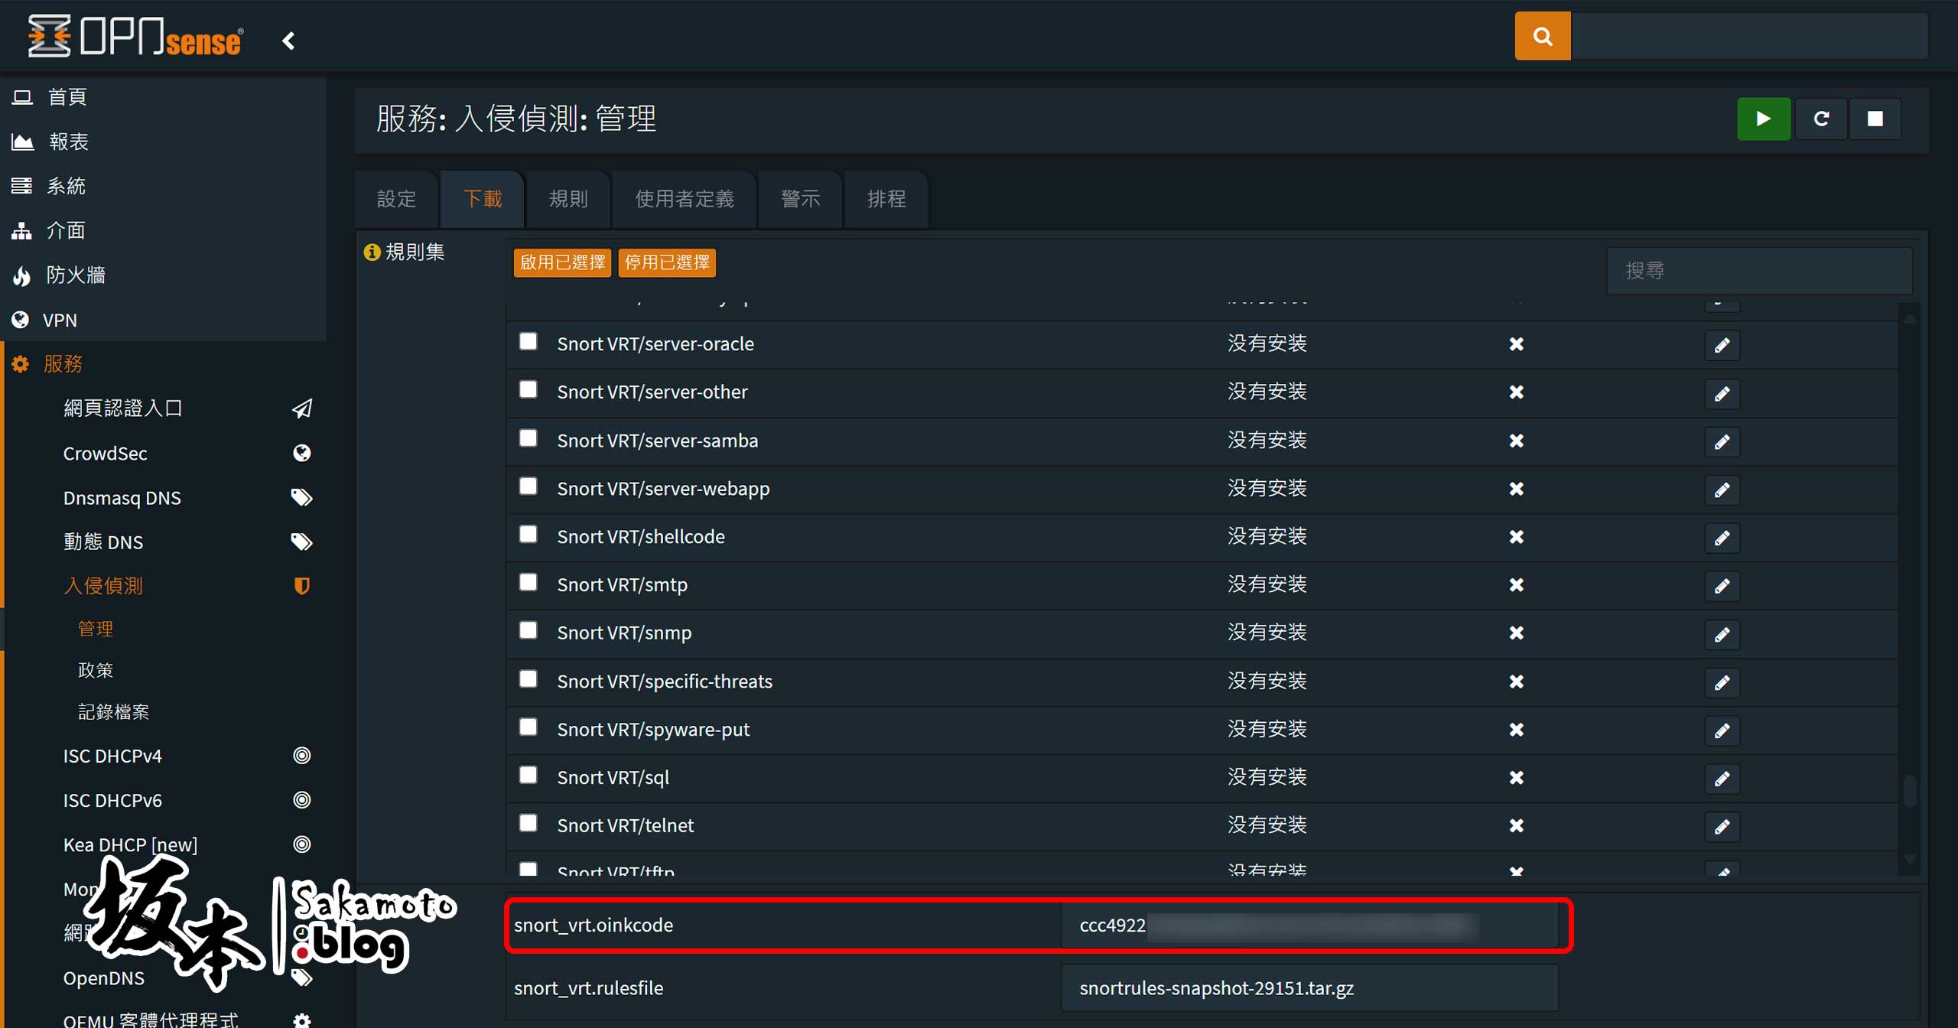Click the orange search magnifier icon
The height and width of the screenshot is (1028, 1958).
tap(1542, 36)
